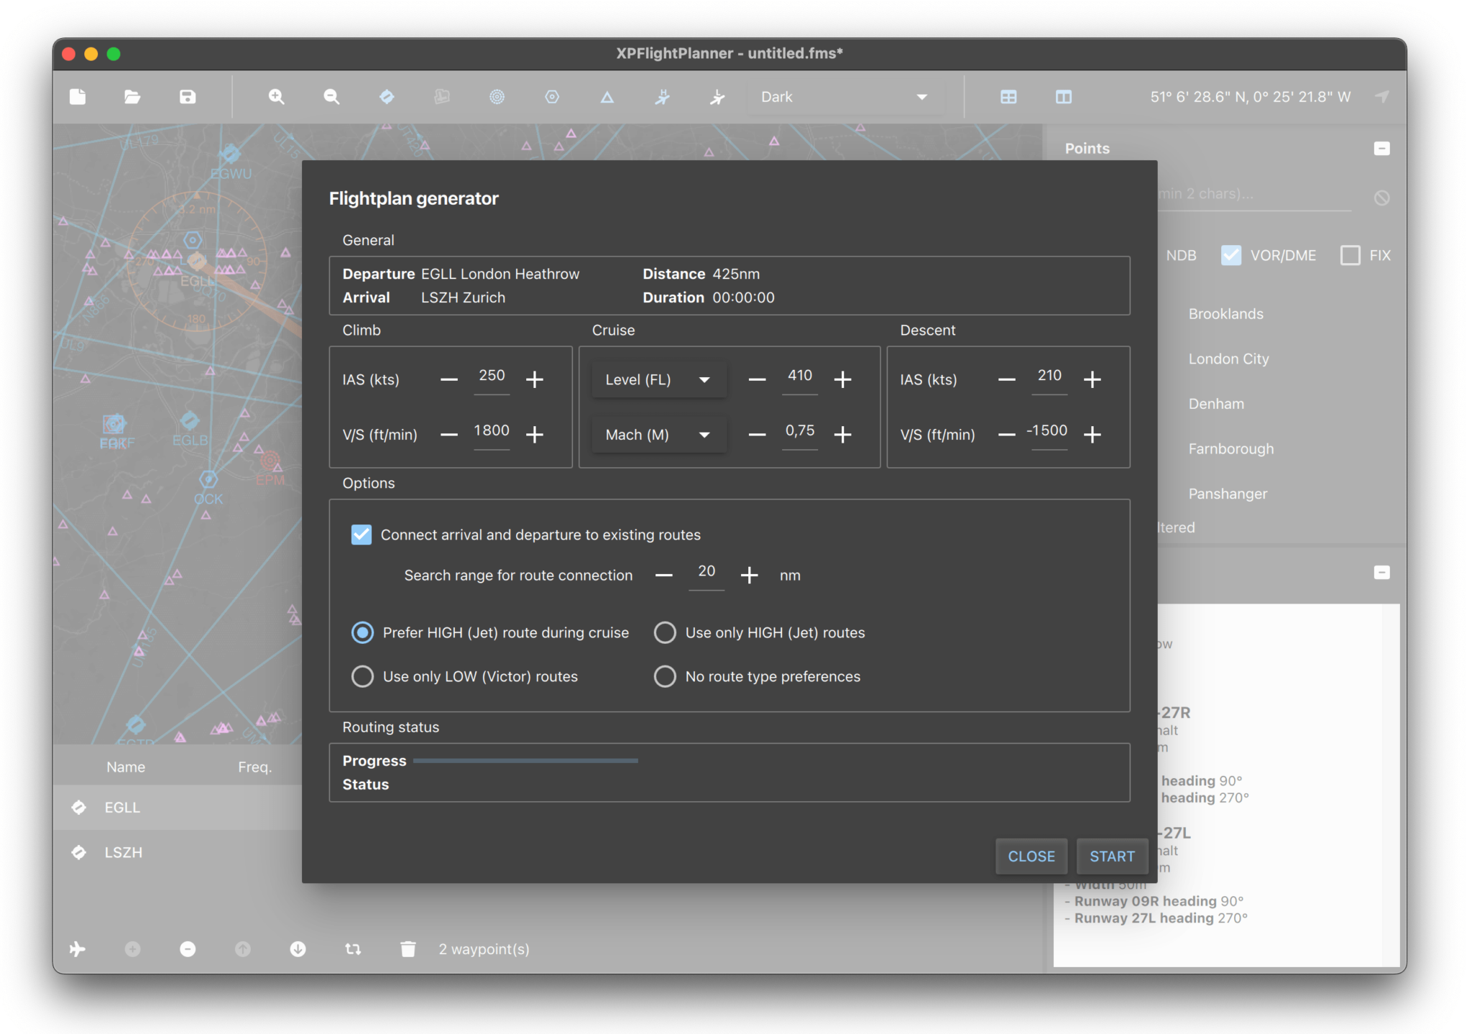Choose No route type preferences
1472x1034 pixels.
pos(664,676)
